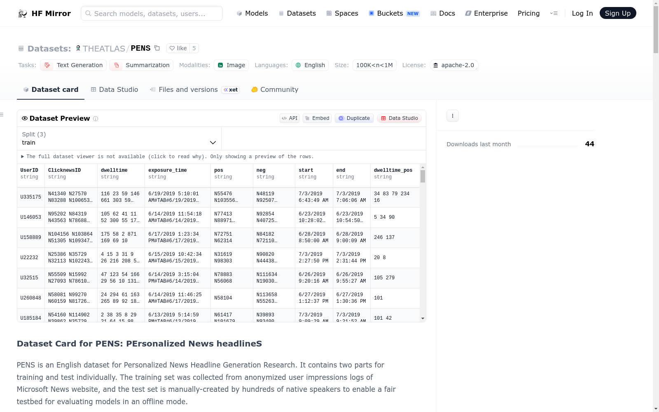The height and width of the screenshot is (412, 659).
Task: Open the more navigation menu icon
Action: tap(554, 14)
